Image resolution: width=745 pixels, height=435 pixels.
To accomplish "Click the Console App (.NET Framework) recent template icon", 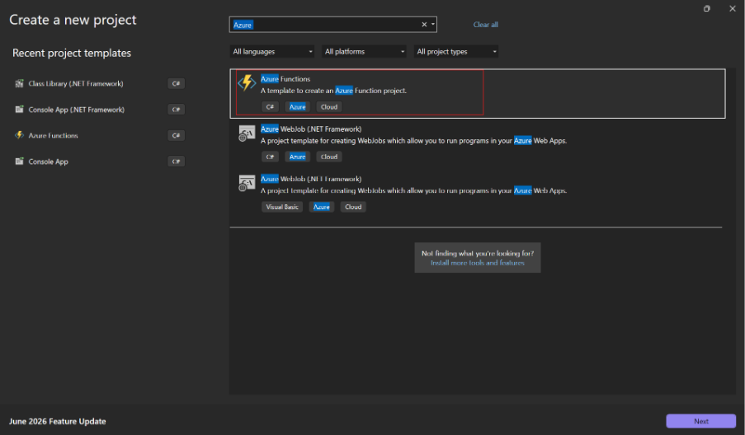I will (20, 110).
